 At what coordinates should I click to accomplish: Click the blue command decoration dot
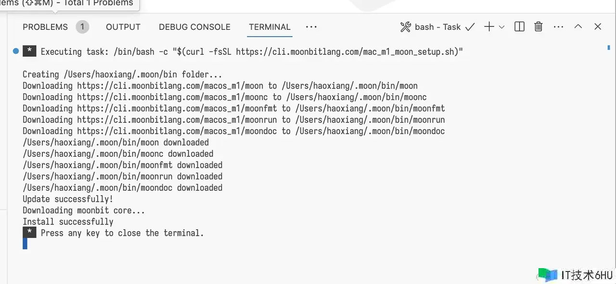point(16,51)
